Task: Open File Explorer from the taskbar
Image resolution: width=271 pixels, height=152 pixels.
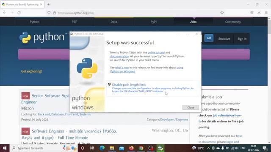Action: pyautogui.click(x=112, y=148)
